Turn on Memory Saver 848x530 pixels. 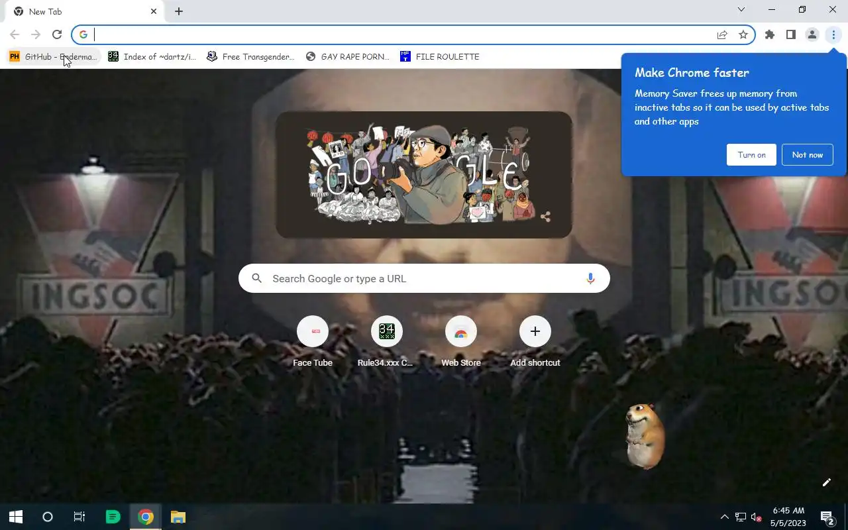point(751,154)
